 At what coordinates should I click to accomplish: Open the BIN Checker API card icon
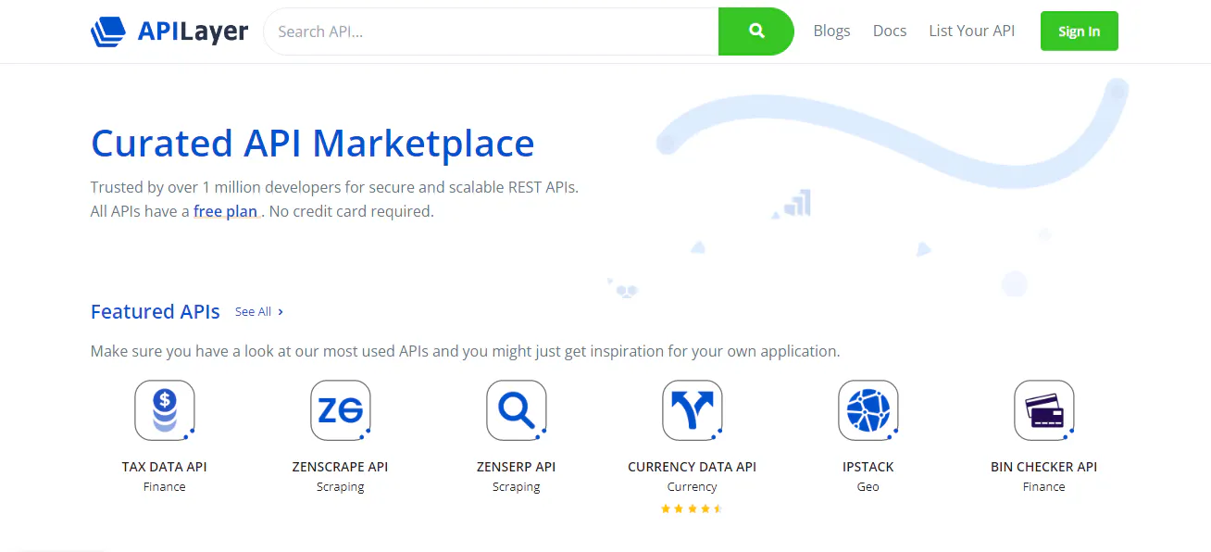point(1043,410)
